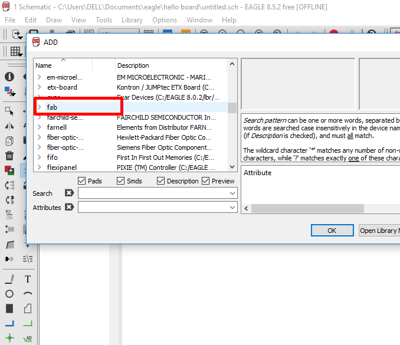
Task: Uncheck the Description checkbox
Action: click(x=160, y=181)
